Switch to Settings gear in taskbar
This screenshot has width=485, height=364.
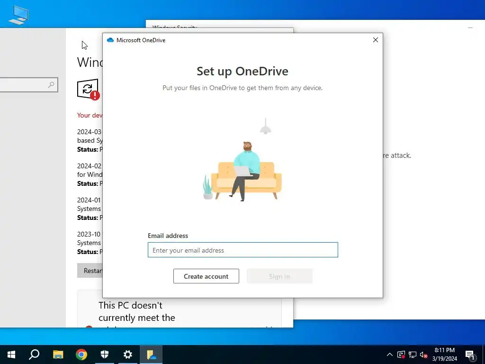pos(128,355)
